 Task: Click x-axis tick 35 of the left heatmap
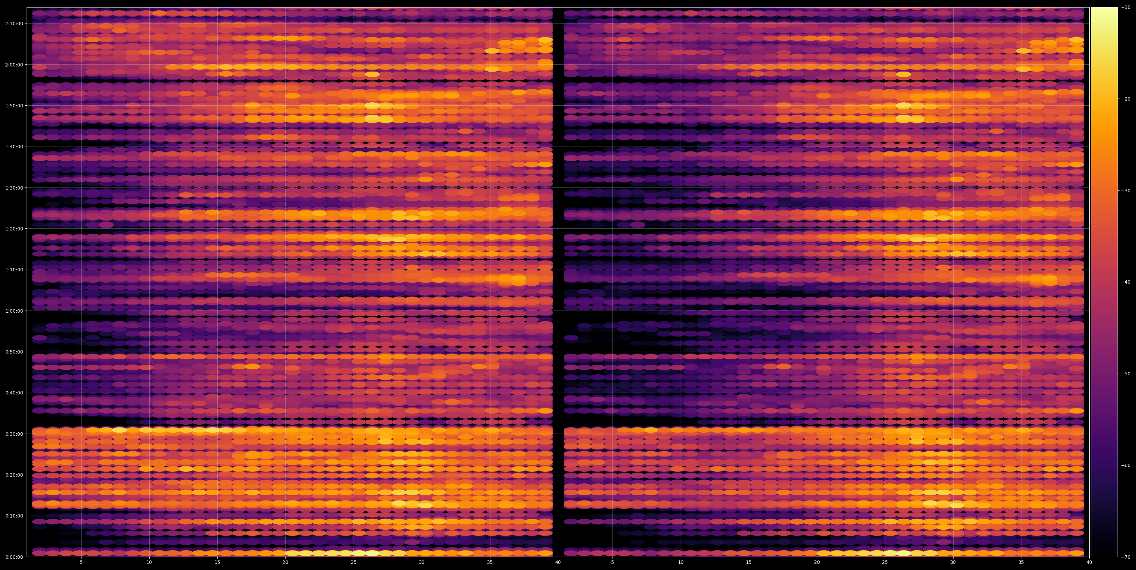click(x=490, y=562)
